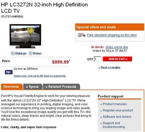
Task: Open the HP LCD TV product thumbnail
Action: (25, 36)
